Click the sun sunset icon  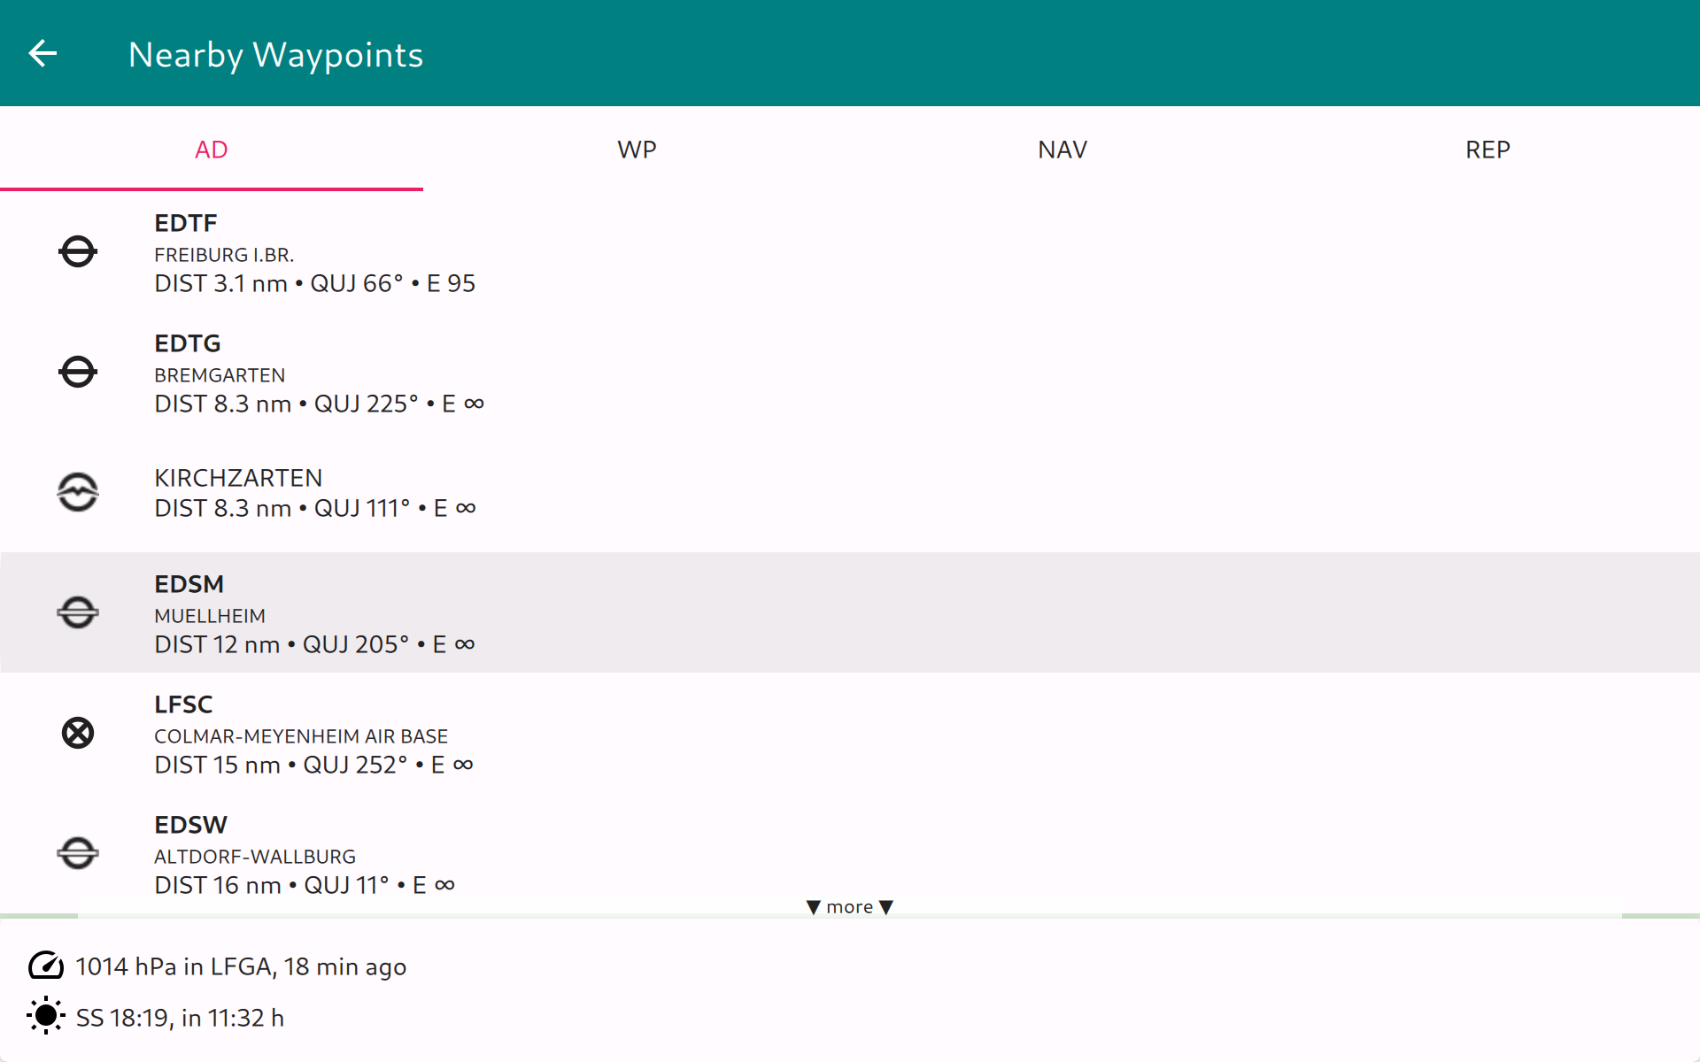click(46, 1016)
